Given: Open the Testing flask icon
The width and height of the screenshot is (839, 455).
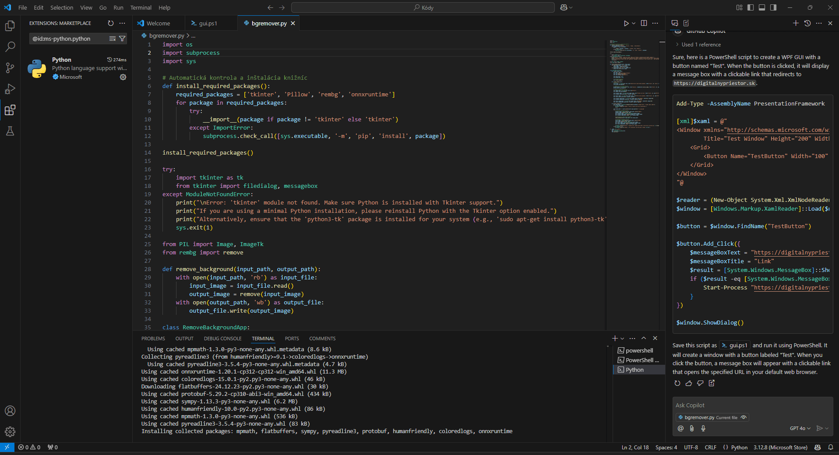Looking at the screenshot, I should (x=10, y=131).
